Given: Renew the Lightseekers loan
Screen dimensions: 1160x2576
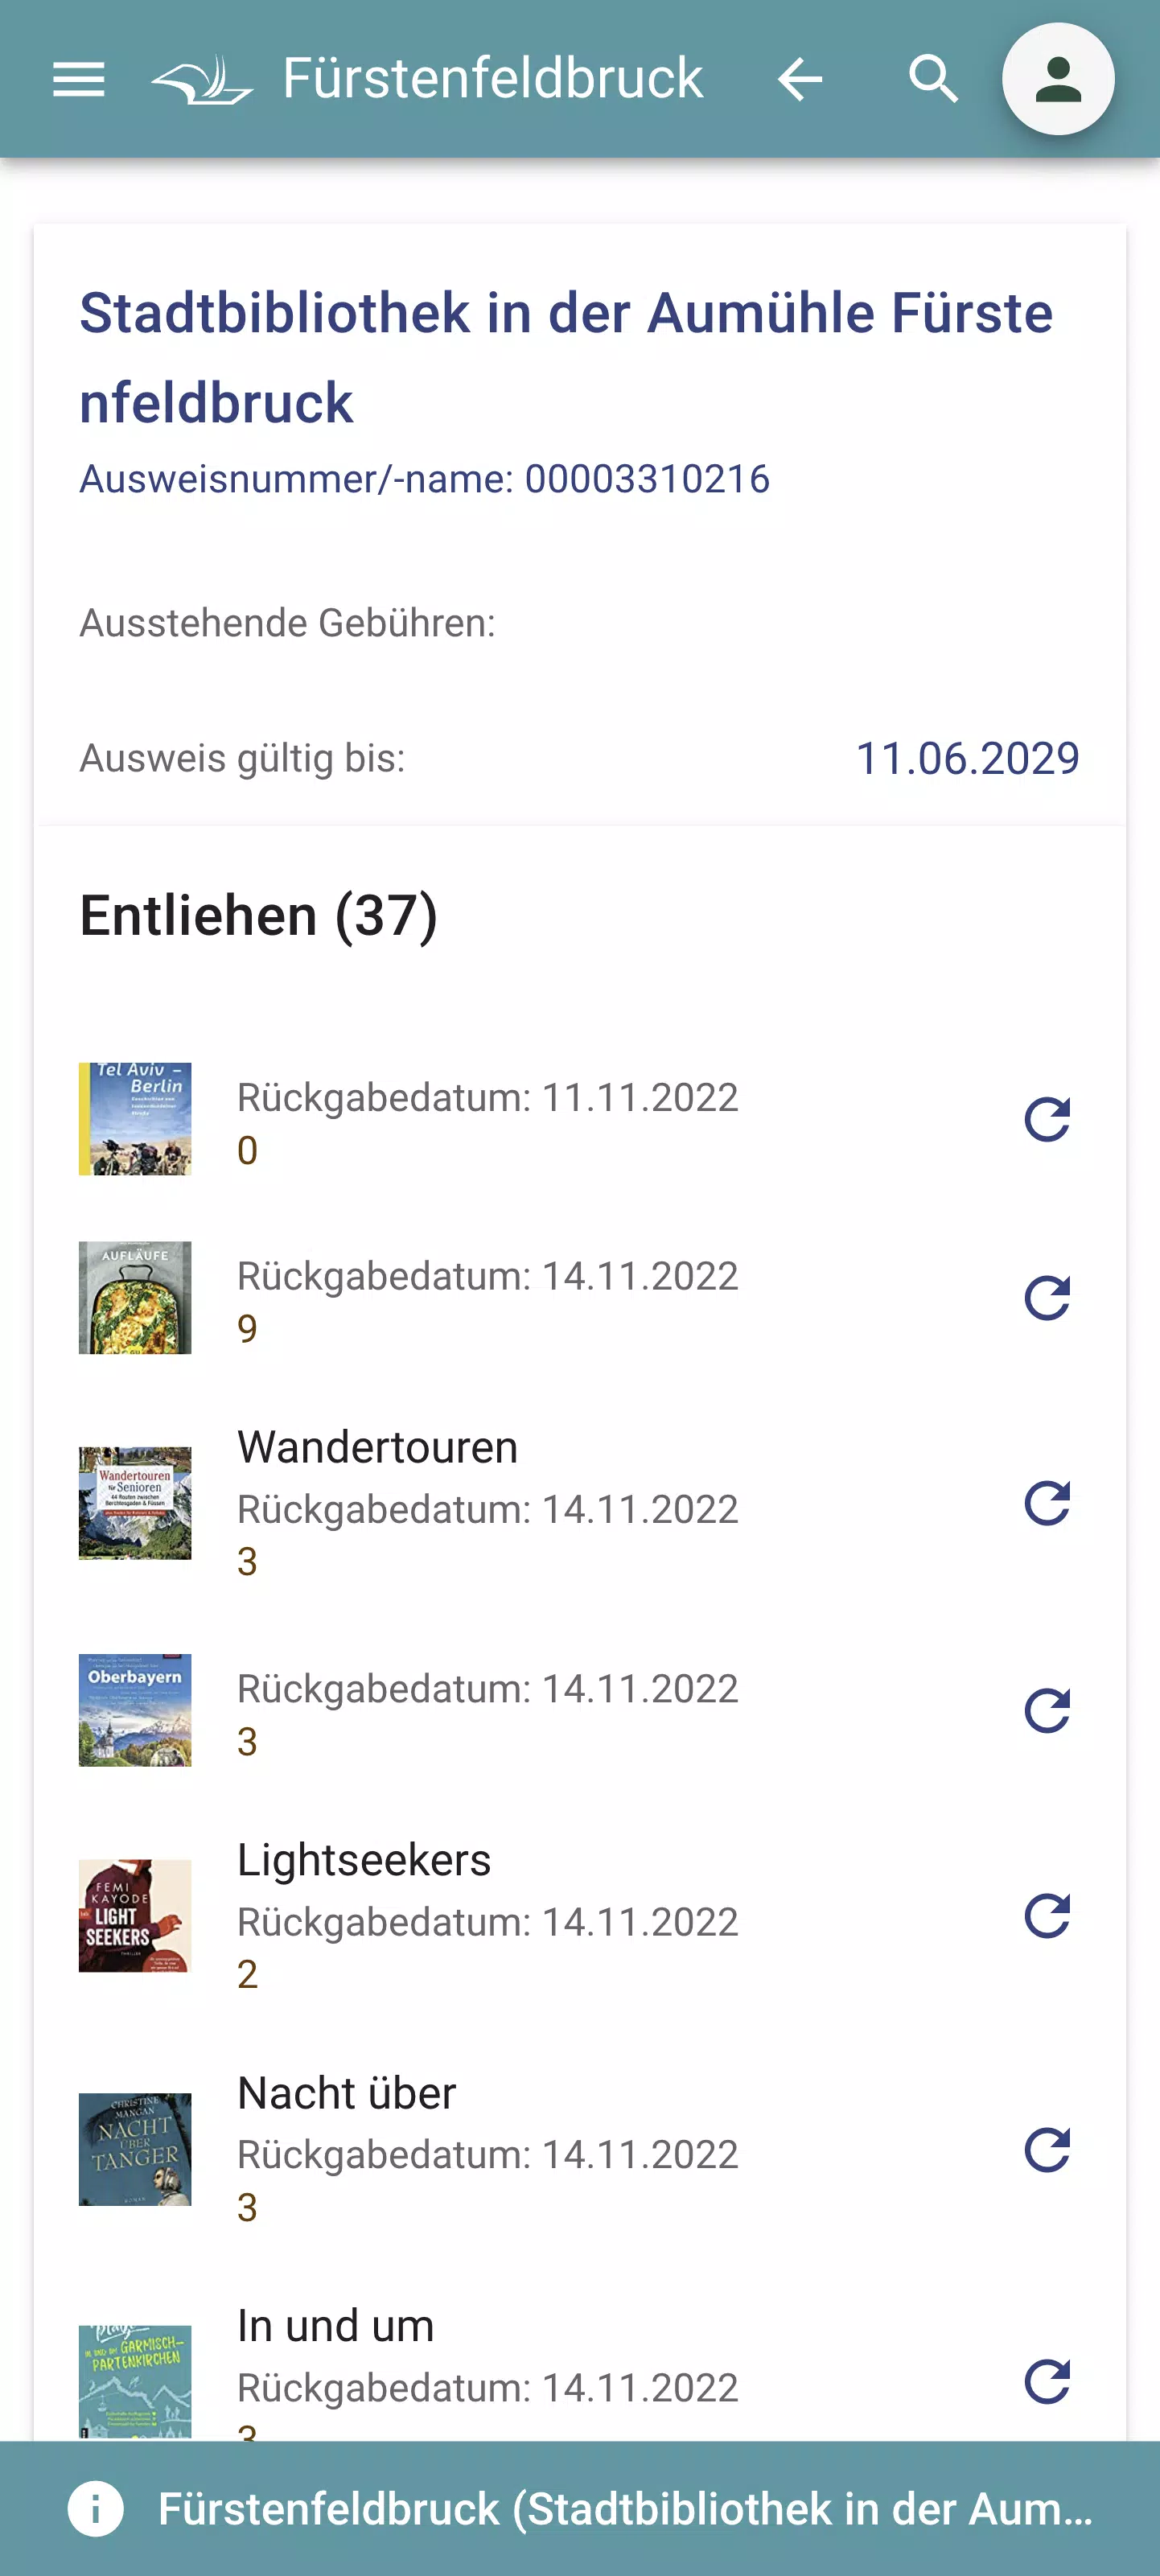Looking at the screenshot, I should [1047, 1916].
